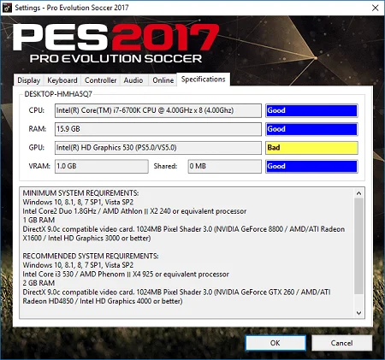Click the RAM 15.9 GB field

click(158, 129)
